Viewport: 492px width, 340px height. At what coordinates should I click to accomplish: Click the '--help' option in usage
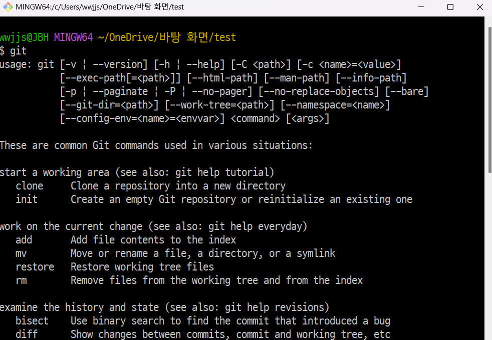coord(203,64)
